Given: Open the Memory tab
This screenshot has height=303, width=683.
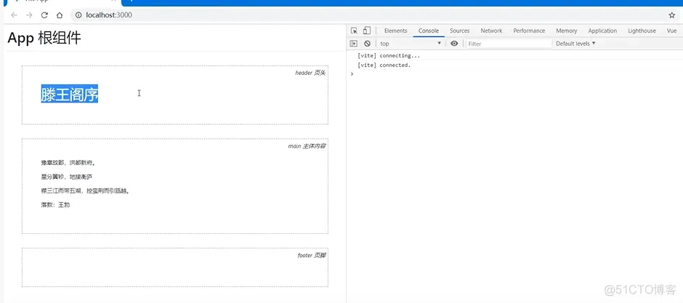Looking at the screenshot, I should pos(567,31).
